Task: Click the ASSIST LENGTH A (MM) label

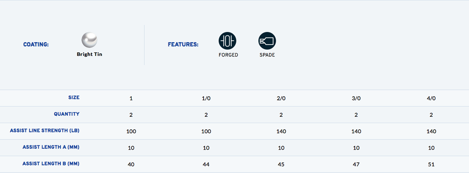Action: 51,147
